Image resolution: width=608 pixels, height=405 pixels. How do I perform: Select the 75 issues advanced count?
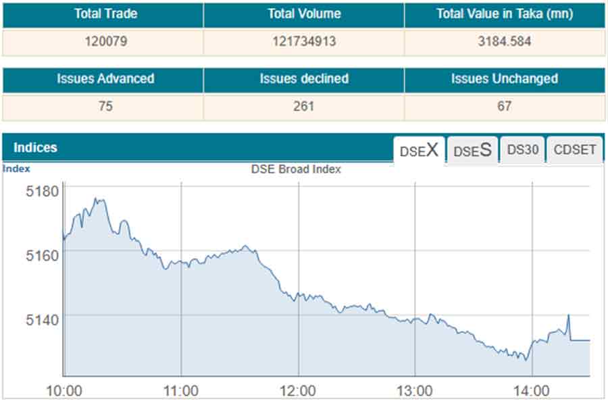pos(102,106)
